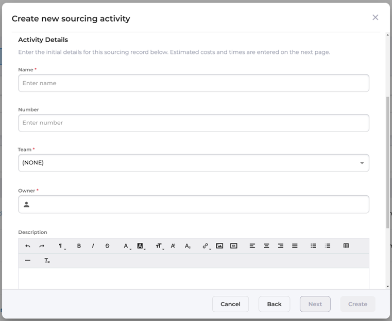The width and height of the screenshot is (392, 321).
Task: Apply superscript formatting
Action: pyautogui.click(x=173, y=246)
